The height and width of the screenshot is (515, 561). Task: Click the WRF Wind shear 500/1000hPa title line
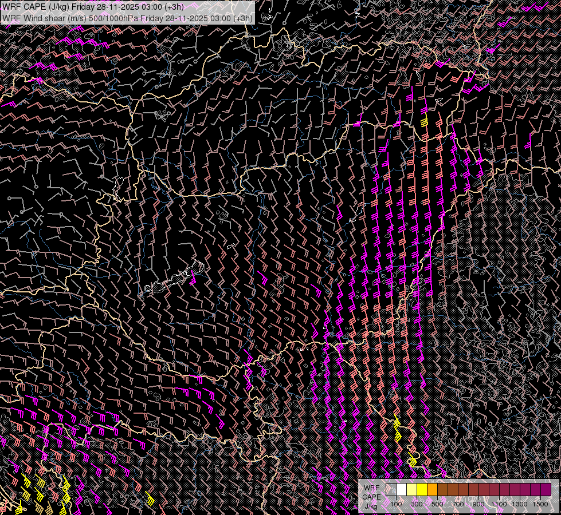coord(127,18)
